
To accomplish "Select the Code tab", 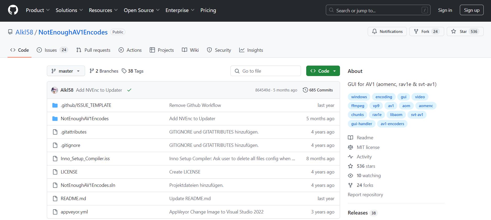I will [x=20, y=50].
